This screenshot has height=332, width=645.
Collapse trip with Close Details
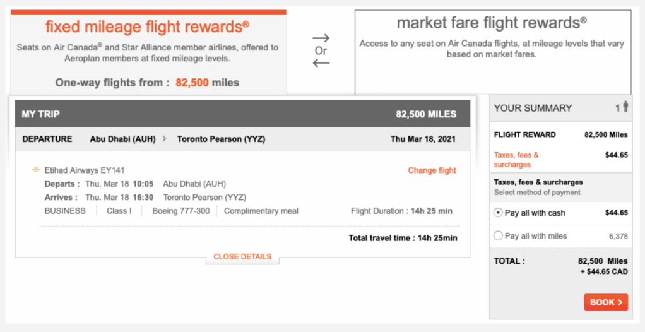point(242,257)
